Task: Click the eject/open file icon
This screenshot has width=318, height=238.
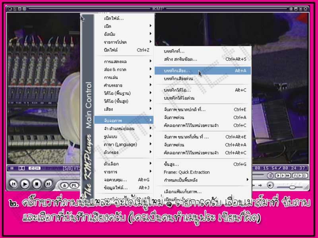Action: (x=64, y=185)
